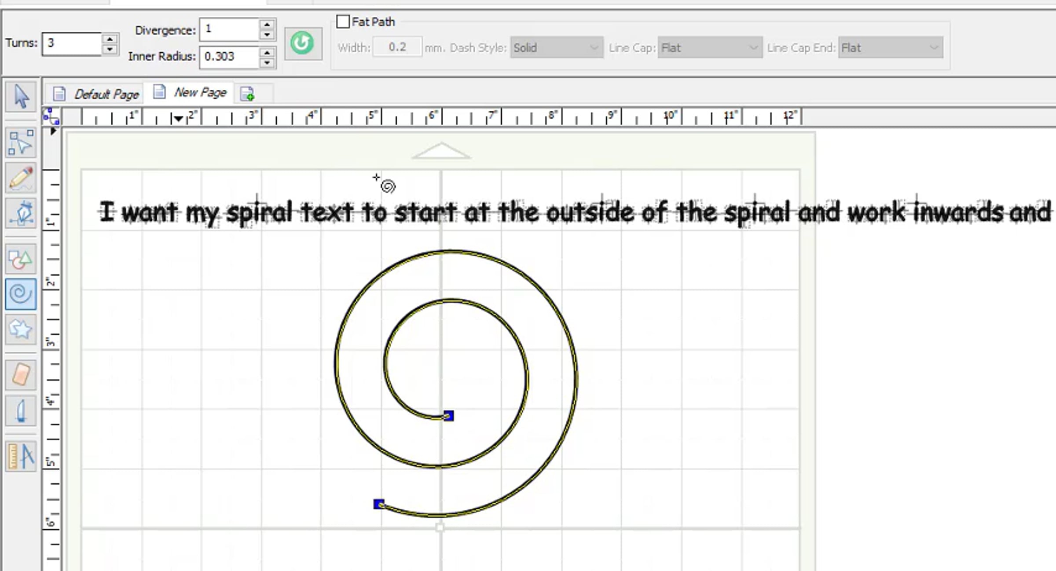The width and height of the screenshot is (1056, 571).
Task: Click the vertical ruler arrow marker
Action: (53, 131)
